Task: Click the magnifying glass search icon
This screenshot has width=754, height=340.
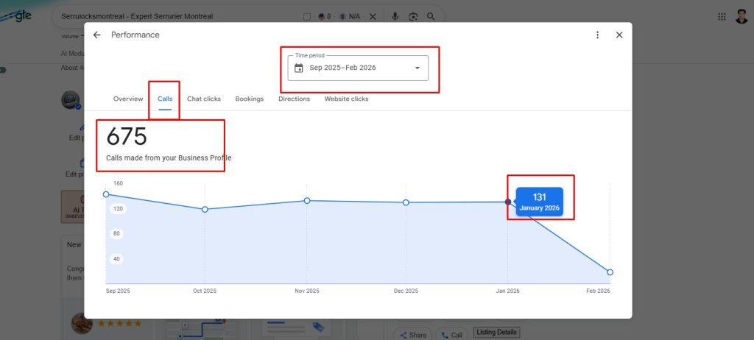Action: tap(431, 16)
